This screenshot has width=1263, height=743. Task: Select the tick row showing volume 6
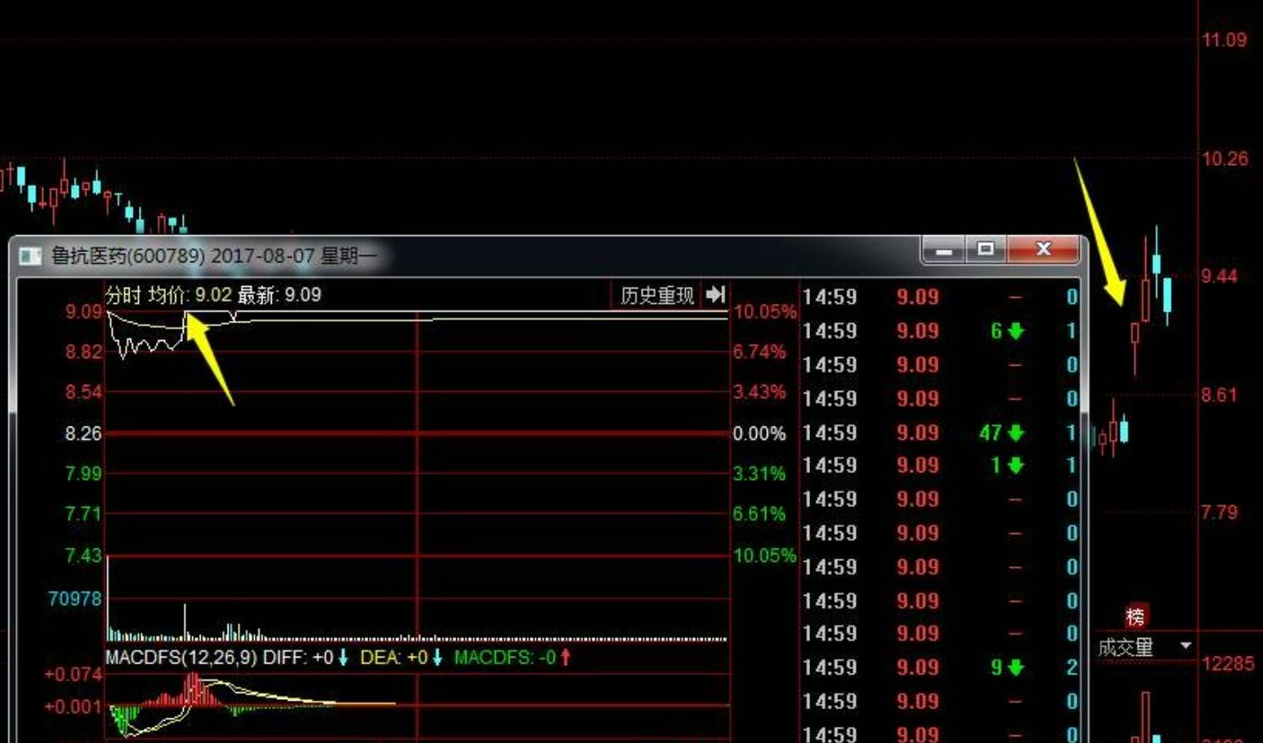click(938, 331)
